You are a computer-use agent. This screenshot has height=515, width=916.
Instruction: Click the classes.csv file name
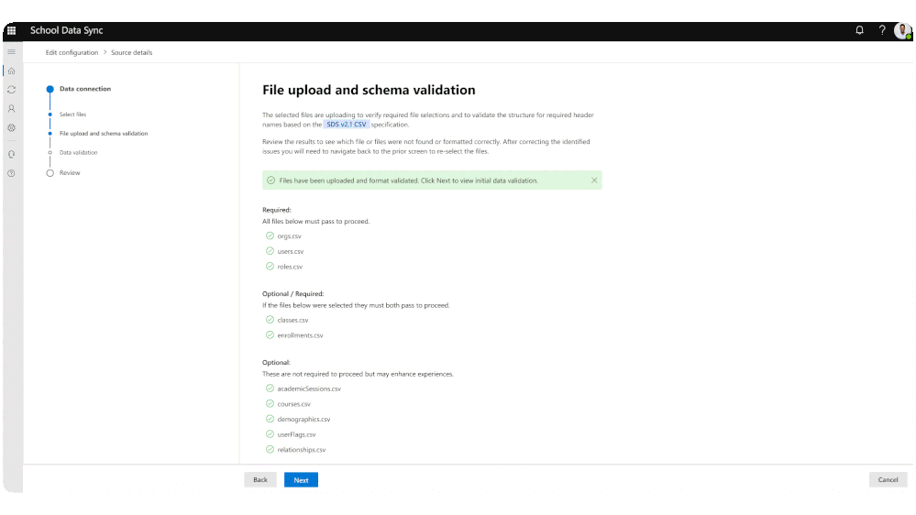(292, 321)
